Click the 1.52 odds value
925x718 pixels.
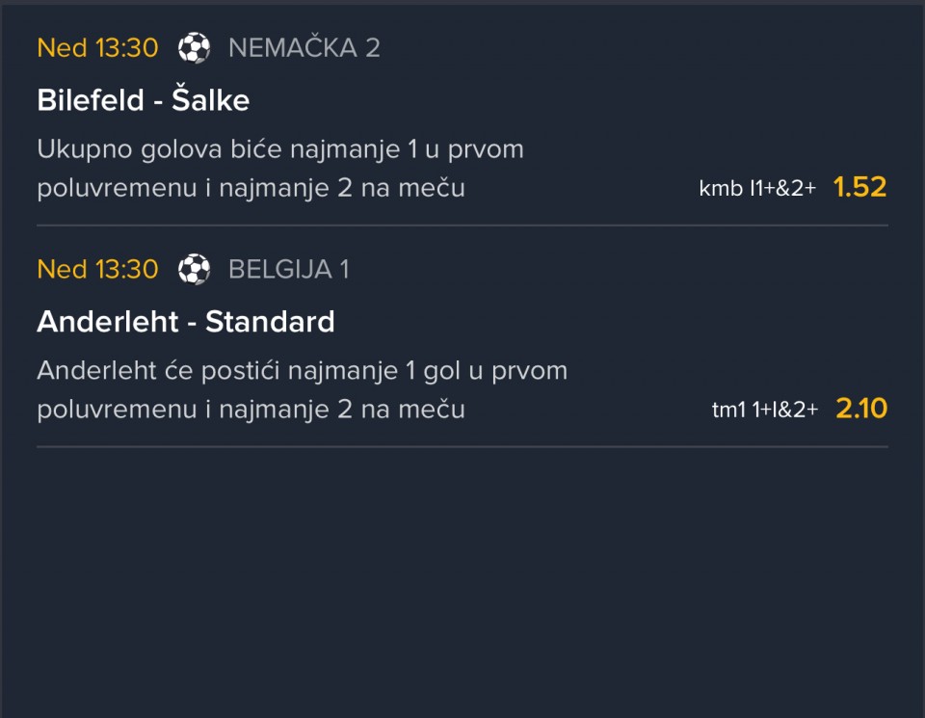(x=859, y=187)
